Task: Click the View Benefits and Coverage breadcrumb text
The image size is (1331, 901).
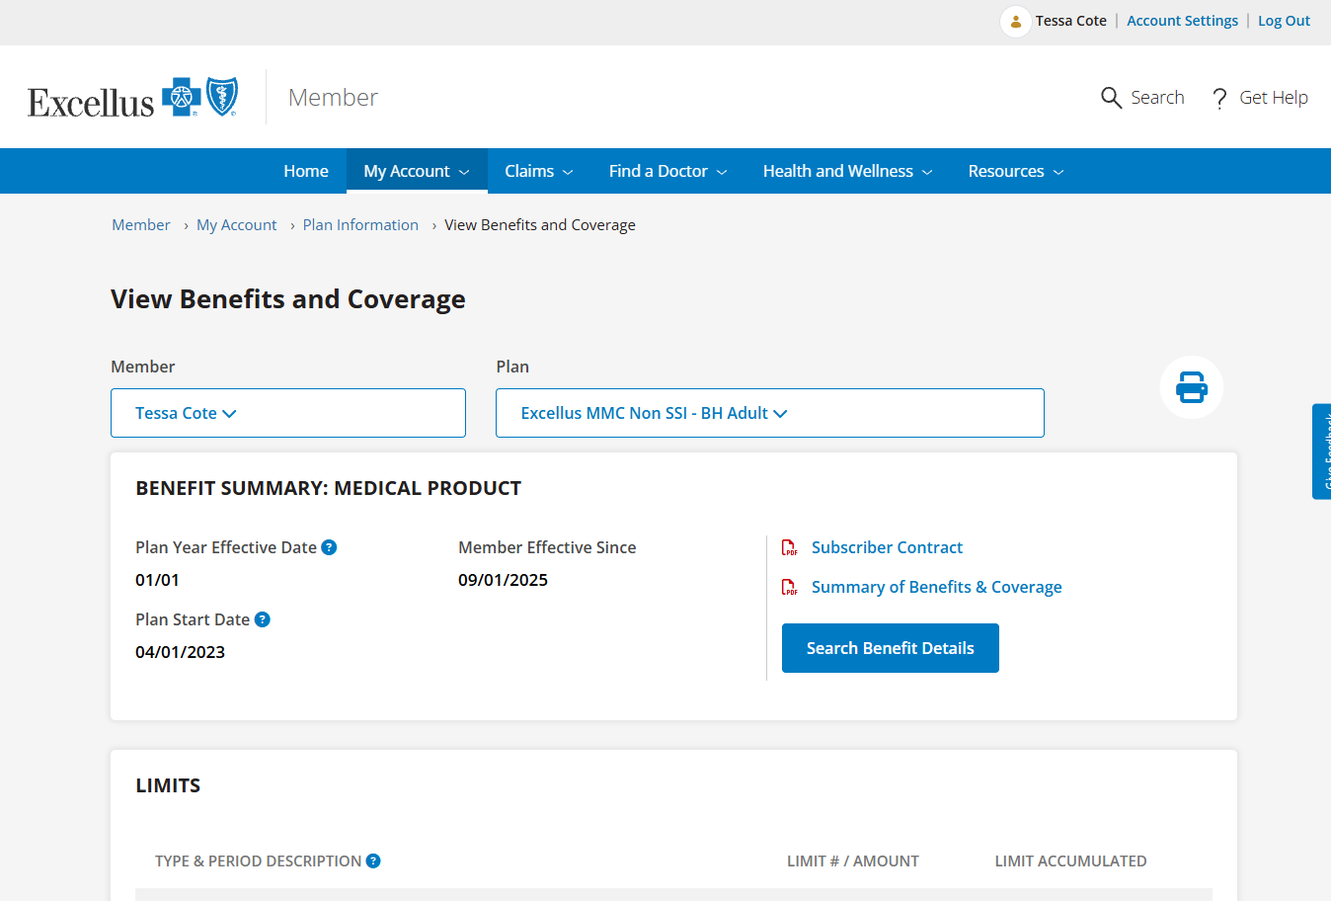Action: pyautogui.click(x=540, y=225)
